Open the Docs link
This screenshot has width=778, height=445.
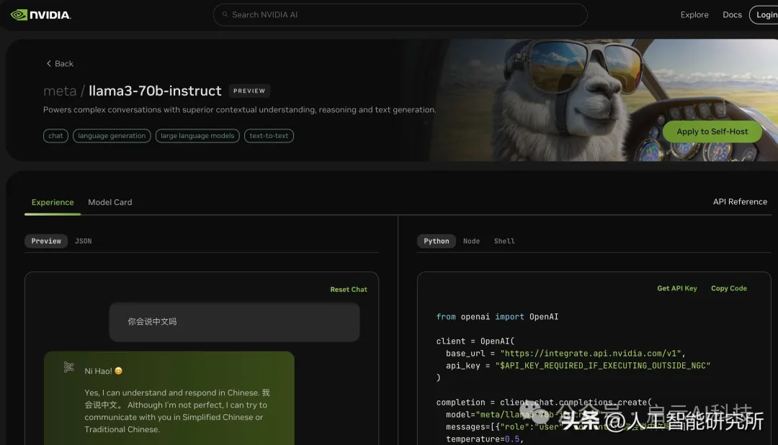pos(732,15)
